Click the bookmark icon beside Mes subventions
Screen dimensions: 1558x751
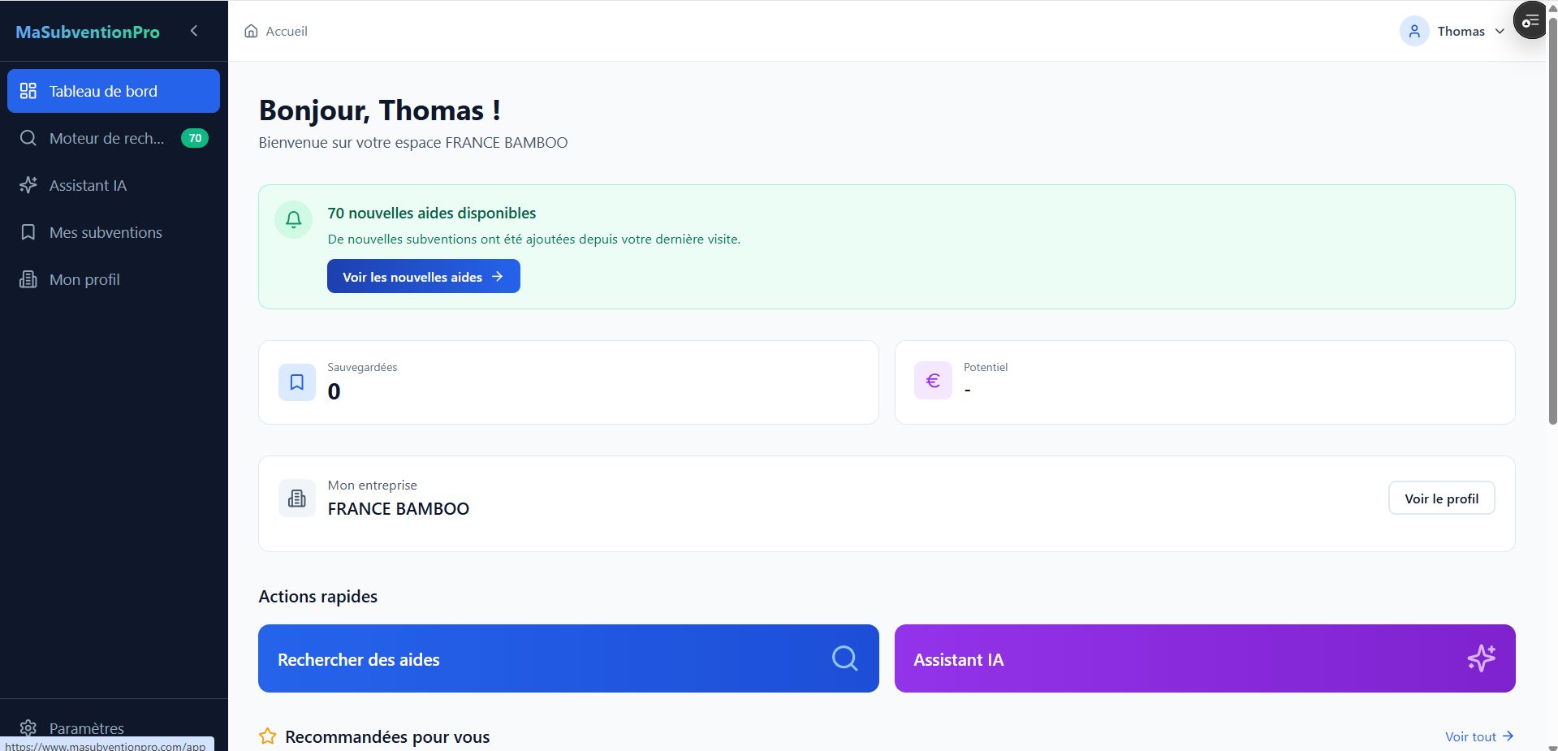pyautogui.click(x=28, y=232)
